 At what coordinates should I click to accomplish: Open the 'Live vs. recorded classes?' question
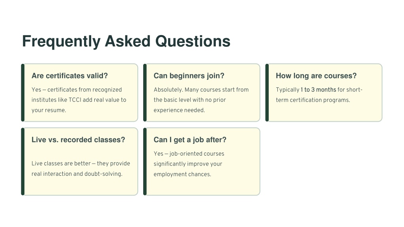pyautogui.click(x=78, y=140)
